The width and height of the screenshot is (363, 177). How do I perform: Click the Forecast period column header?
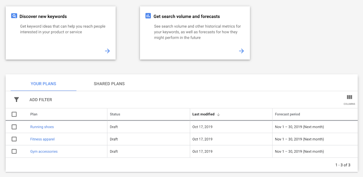click(x=288, y=114)
